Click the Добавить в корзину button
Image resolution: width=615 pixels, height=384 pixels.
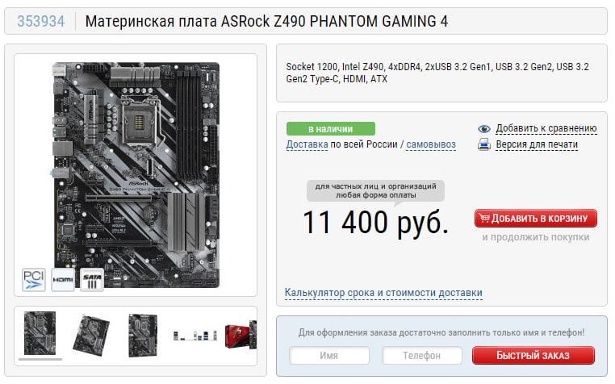point(535,218)
